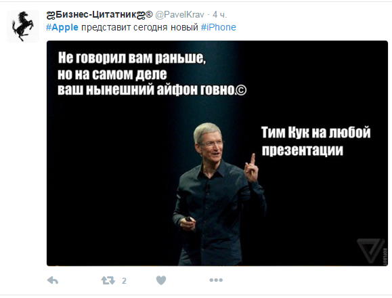Click the man's raised index finger in the photo
The image size is (392, 298).
point(253,161)
